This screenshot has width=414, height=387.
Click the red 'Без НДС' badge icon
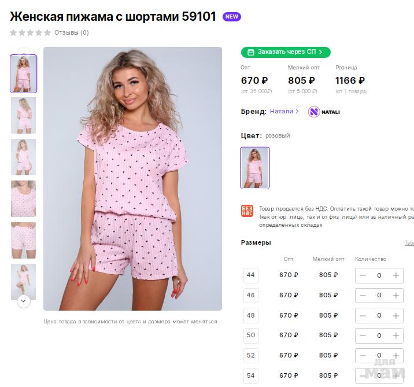click(247, 211)
